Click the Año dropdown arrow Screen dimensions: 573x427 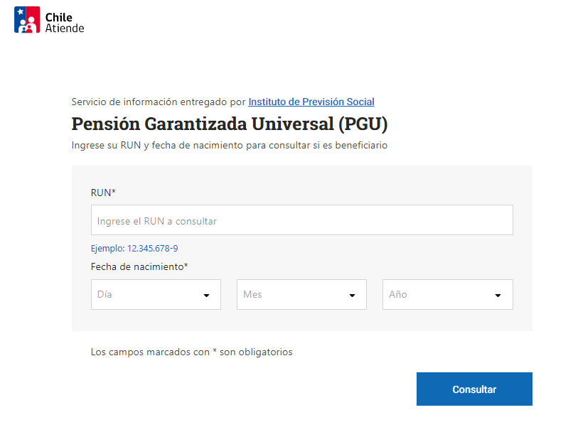498,295
